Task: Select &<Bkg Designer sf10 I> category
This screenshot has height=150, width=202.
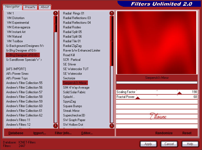Action: 21,50
